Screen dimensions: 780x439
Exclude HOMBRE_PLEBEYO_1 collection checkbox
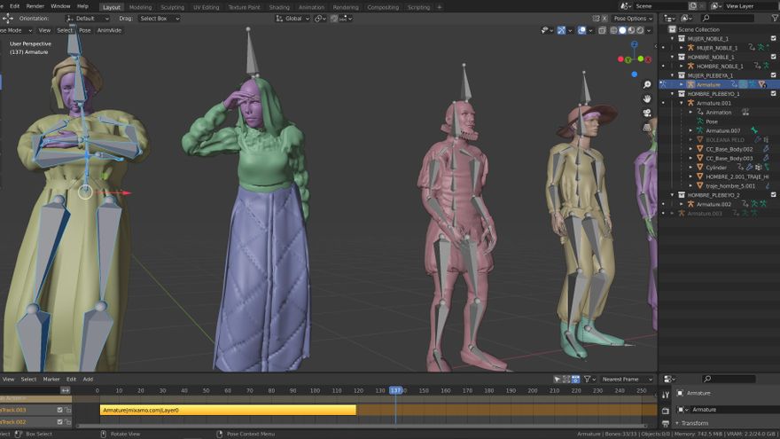[774, 94]
